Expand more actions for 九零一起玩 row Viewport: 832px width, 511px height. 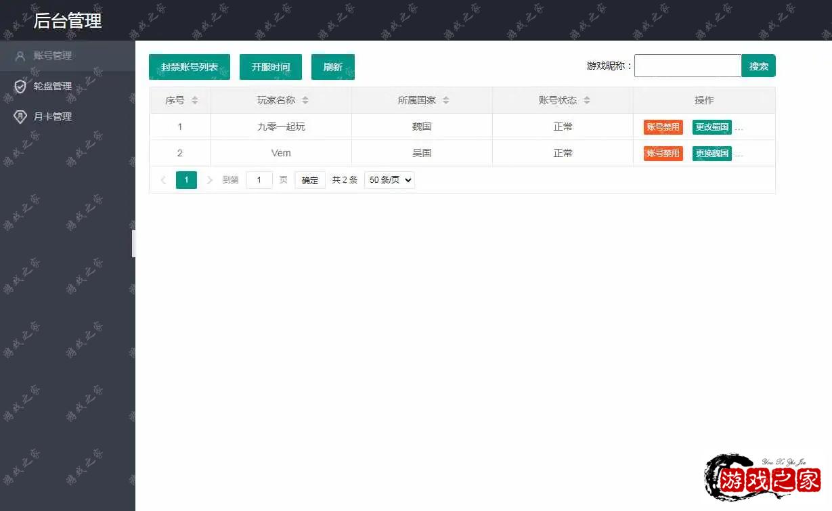[739, 128]
